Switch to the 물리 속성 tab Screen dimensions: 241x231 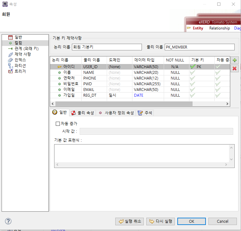coord(83,113)
